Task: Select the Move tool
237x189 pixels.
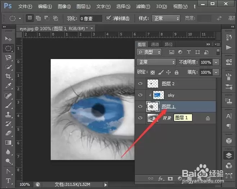Action: coord(8,39)
